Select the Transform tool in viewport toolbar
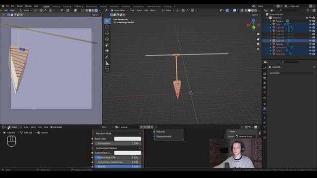The image size is (317, 178). 107,51
